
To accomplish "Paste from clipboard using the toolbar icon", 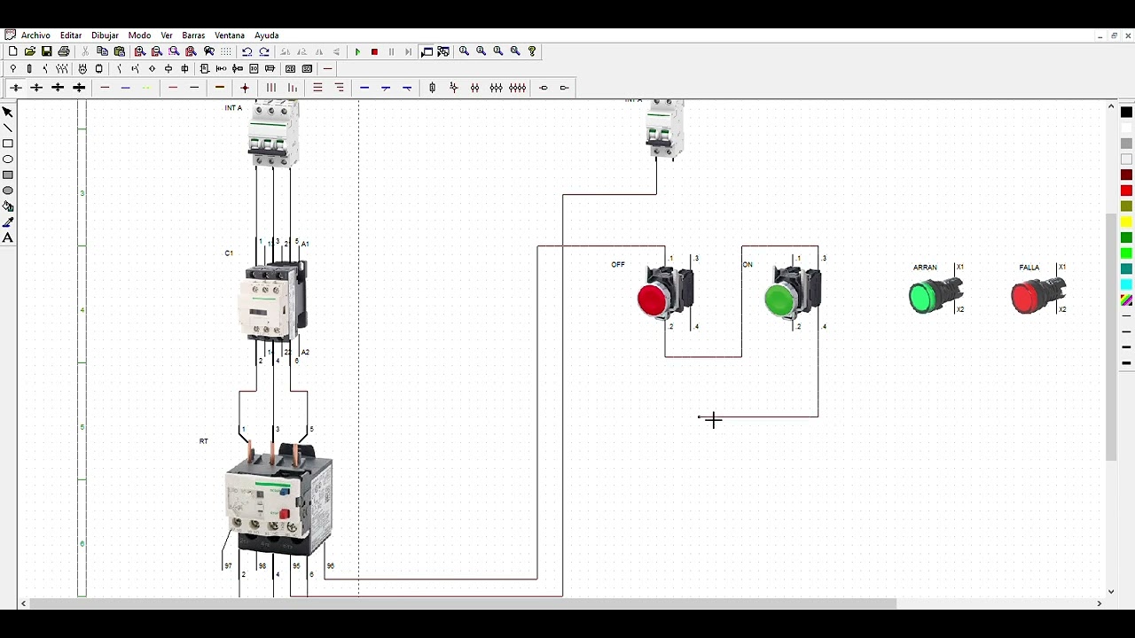I will [x=120, y=51].
